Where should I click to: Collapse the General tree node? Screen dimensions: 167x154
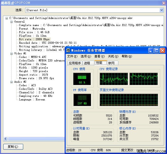(x=11, y=22)
